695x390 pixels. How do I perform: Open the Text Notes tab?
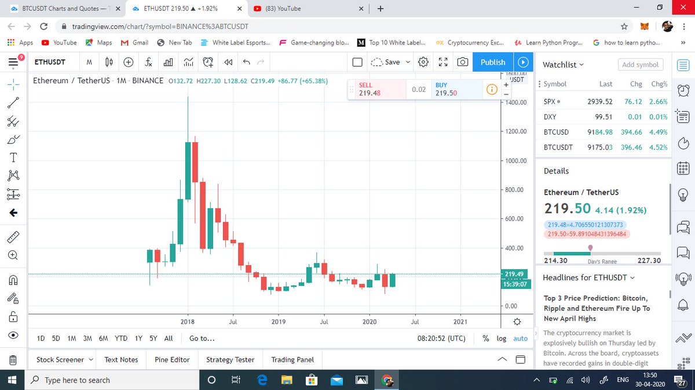coord(121,359)
